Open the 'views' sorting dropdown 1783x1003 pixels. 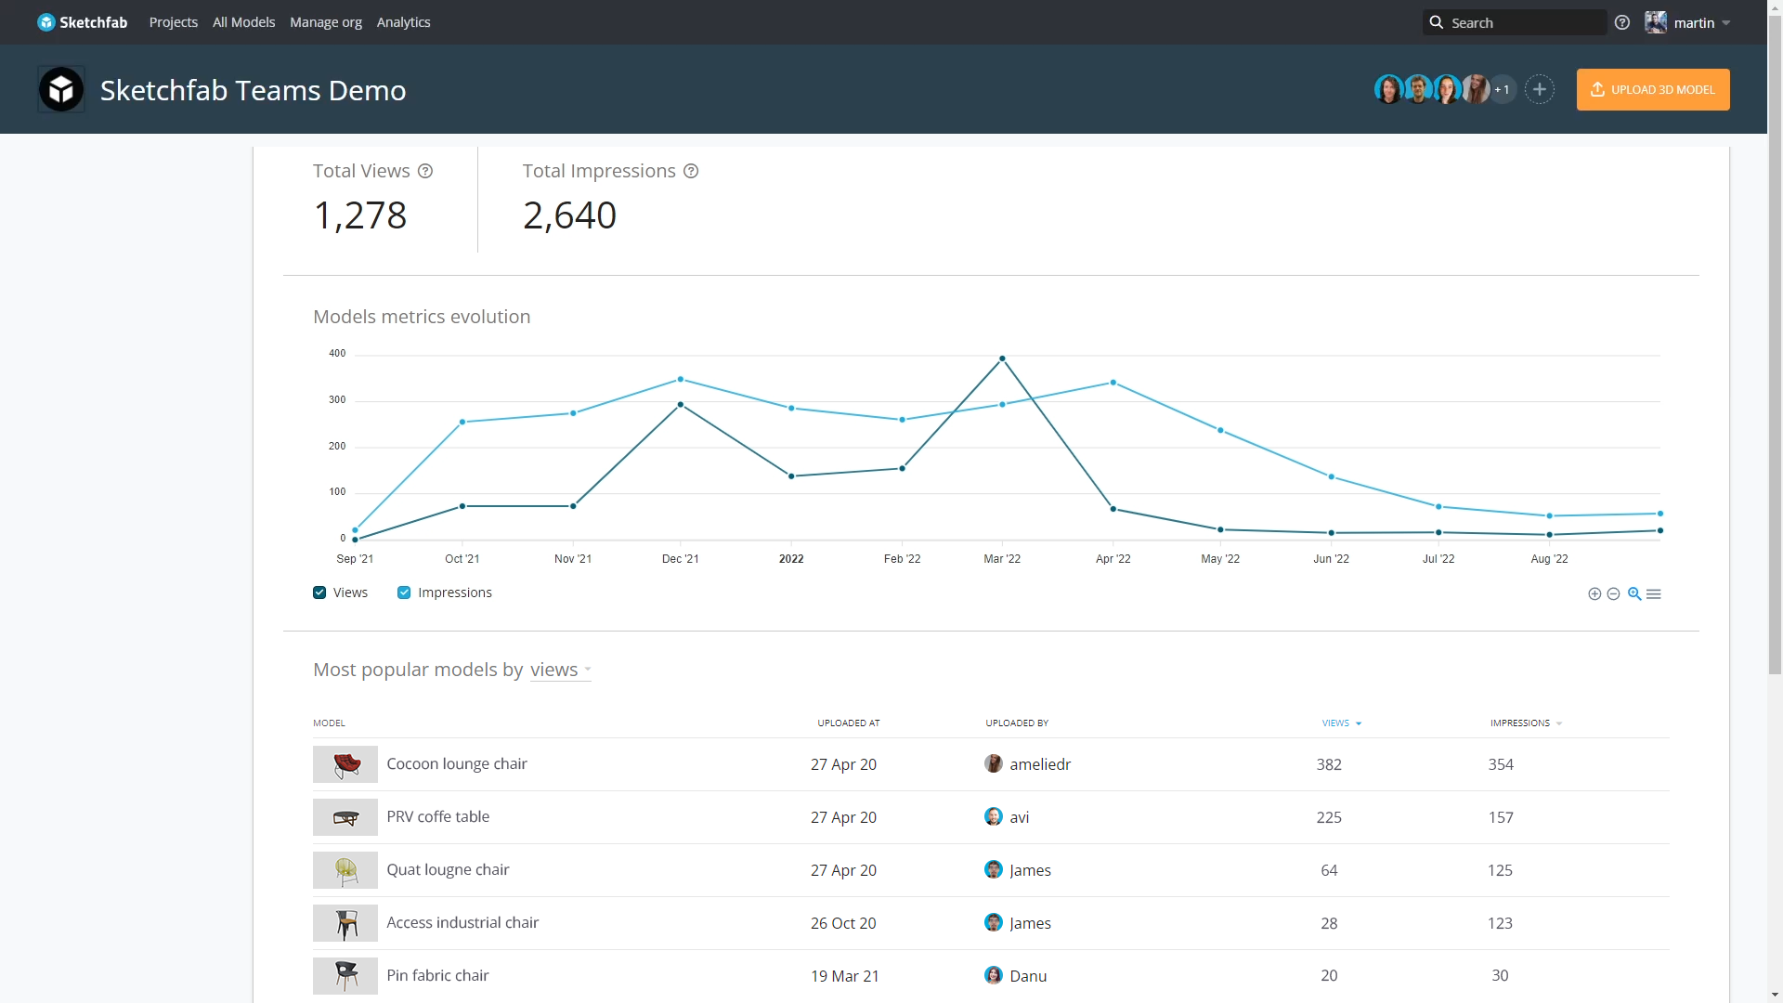[x=560, y=670]
